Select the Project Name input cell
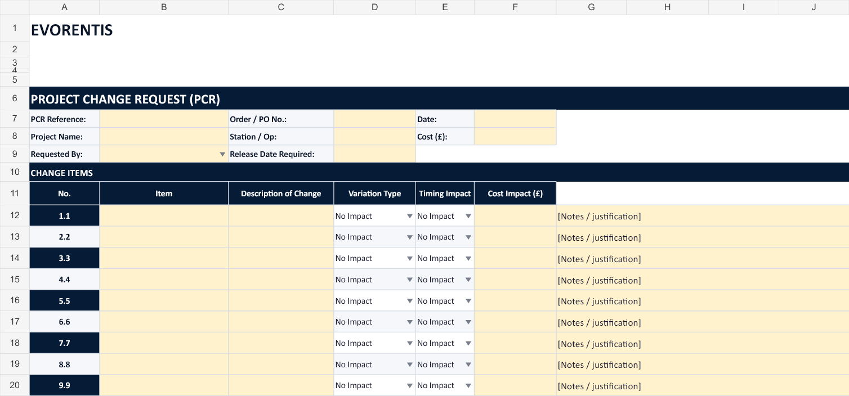 coord(164,137)
